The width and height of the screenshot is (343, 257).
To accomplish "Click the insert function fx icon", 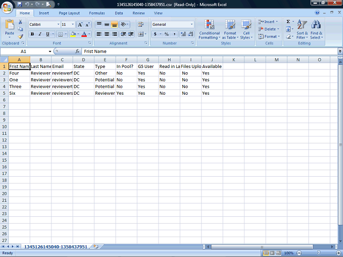I will click(x=78, y=51).
